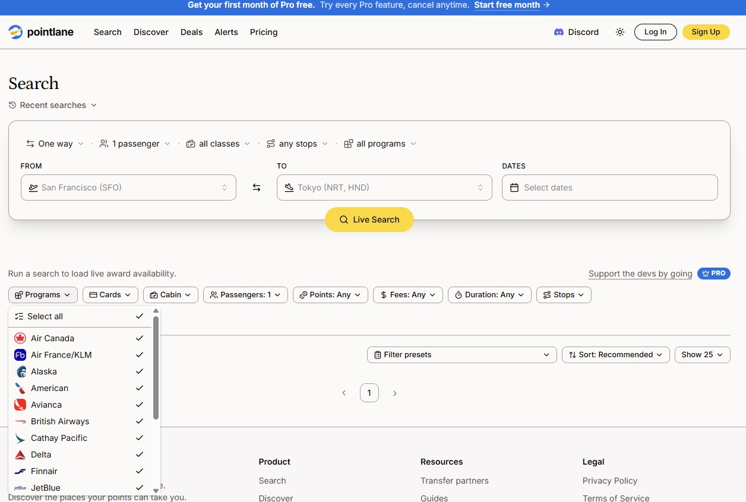Open the Discover nav item
The width and height of the screenshot is (746, 502).
(x=151, y=32)
